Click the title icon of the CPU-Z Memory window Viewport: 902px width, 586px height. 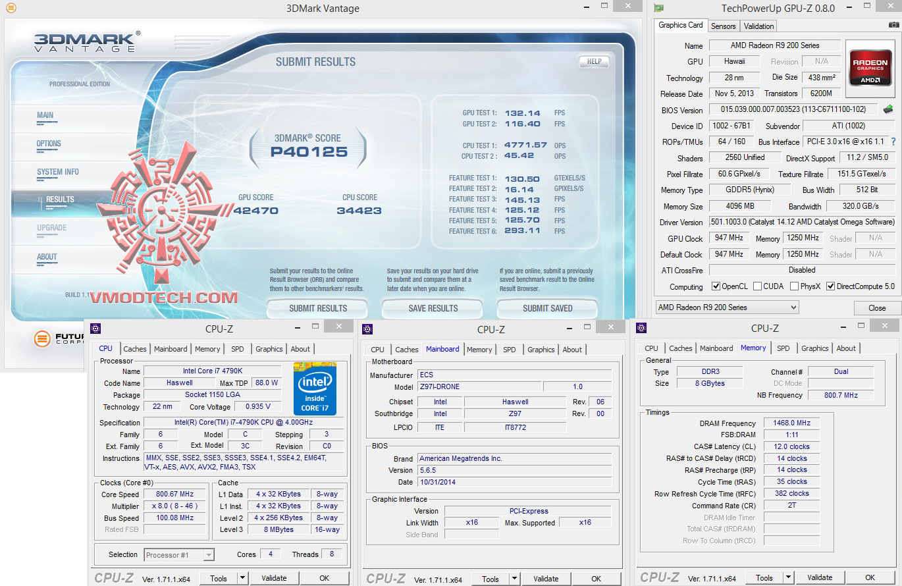[x=641, y=327]
